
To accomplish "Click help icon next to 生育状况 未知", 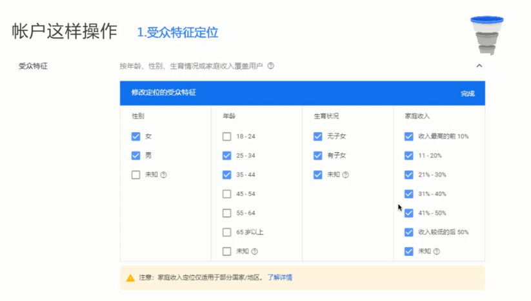I will click(345, 174).
